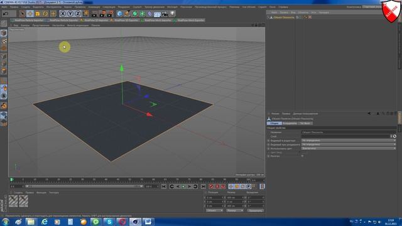Switch to the Координаты tab
The width and height of the screenshot is (402, 226).
click(290, 123)
